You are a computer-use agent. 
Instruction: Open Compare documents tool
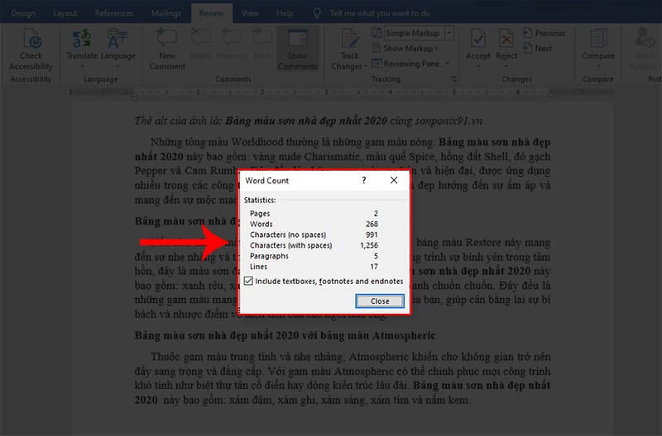[x=598, y=45]
